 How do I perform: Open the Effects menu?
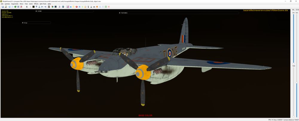(x=36, y=4)
